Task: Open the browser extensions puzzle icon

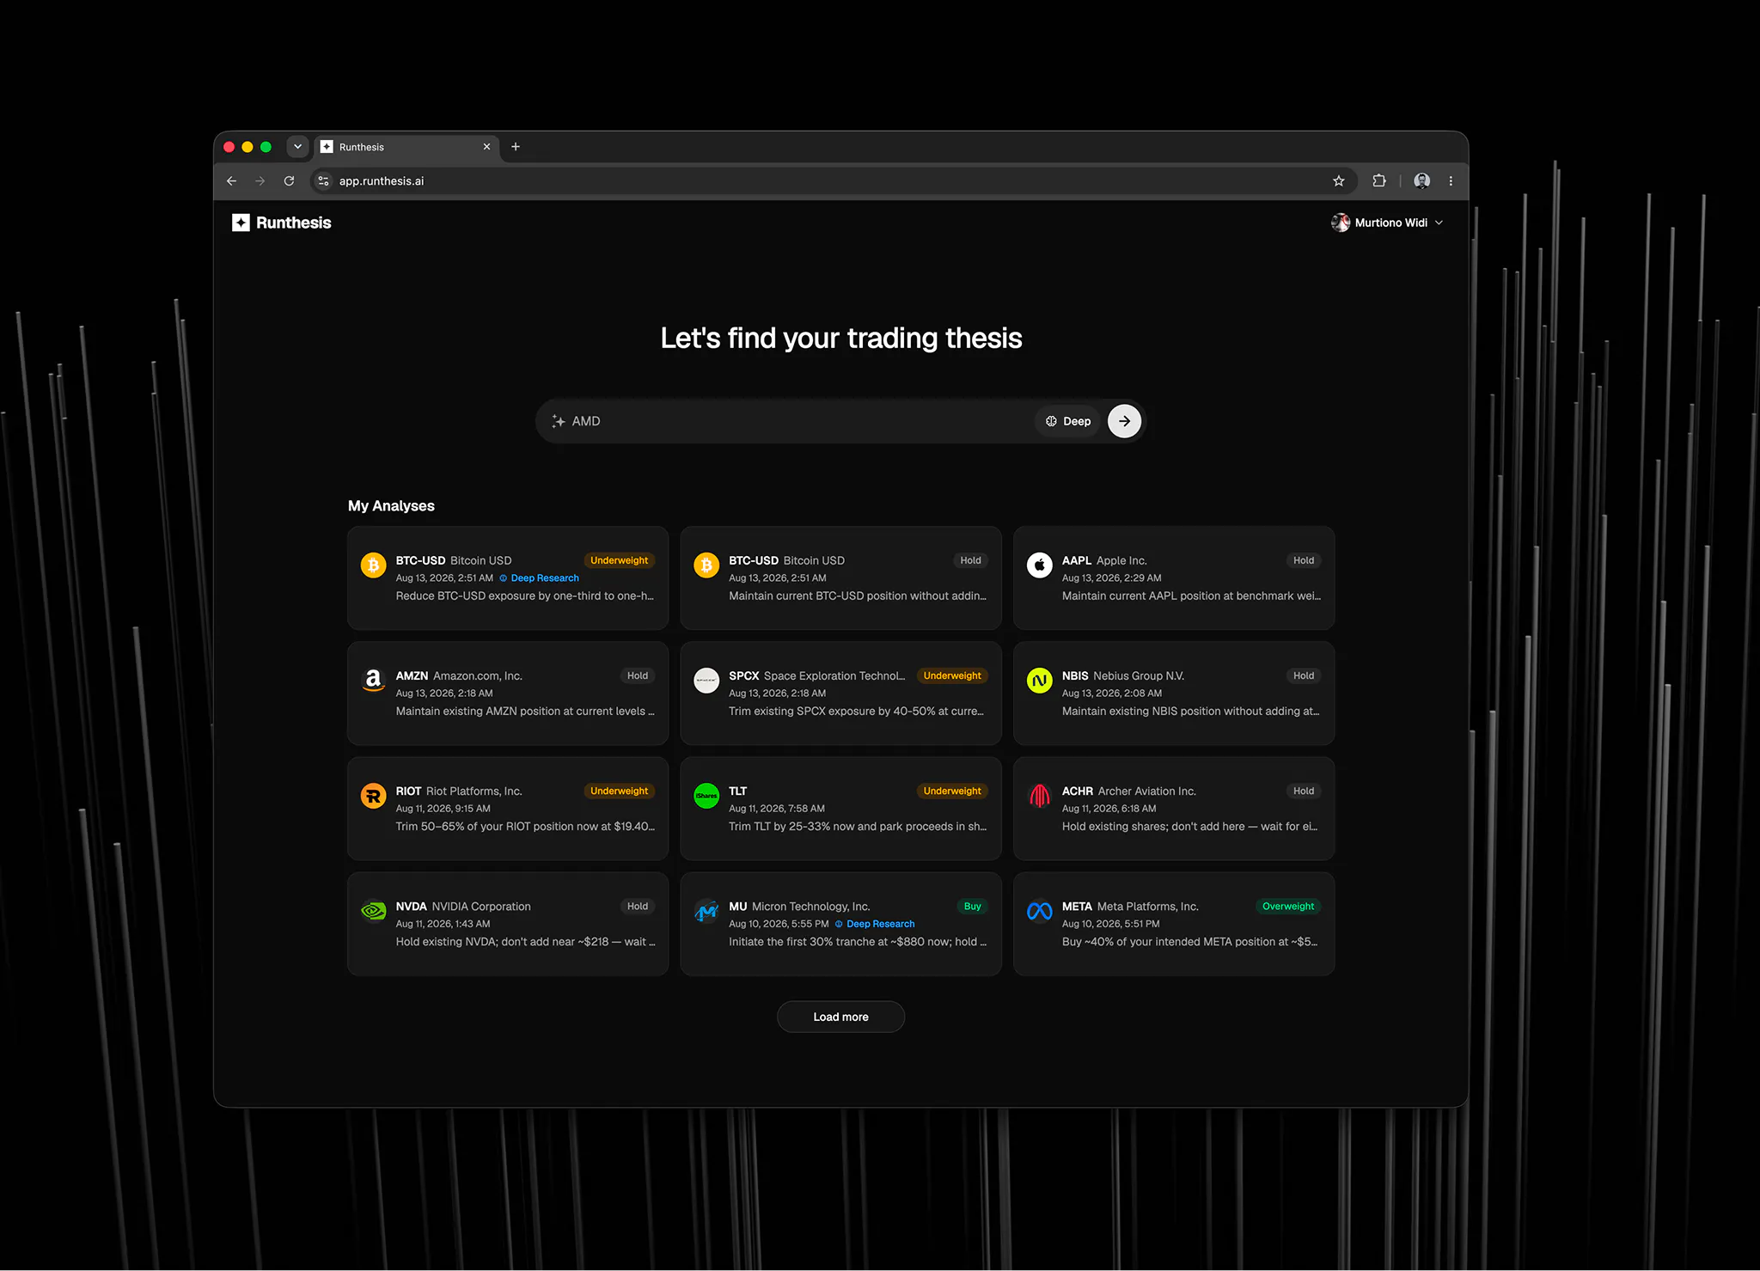Action: point(1379,180)
